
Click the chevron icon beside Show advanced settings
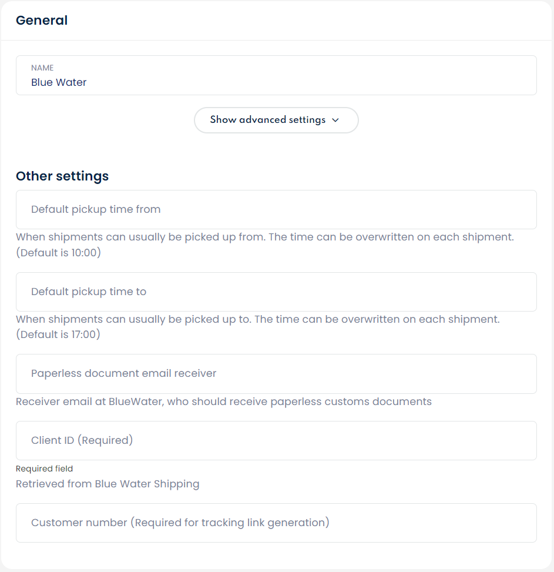pyautogui.click(x=335, y=120)
